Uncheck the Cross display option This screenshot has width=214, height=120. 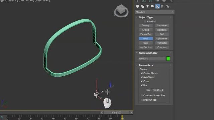click(x=142, y=81)
